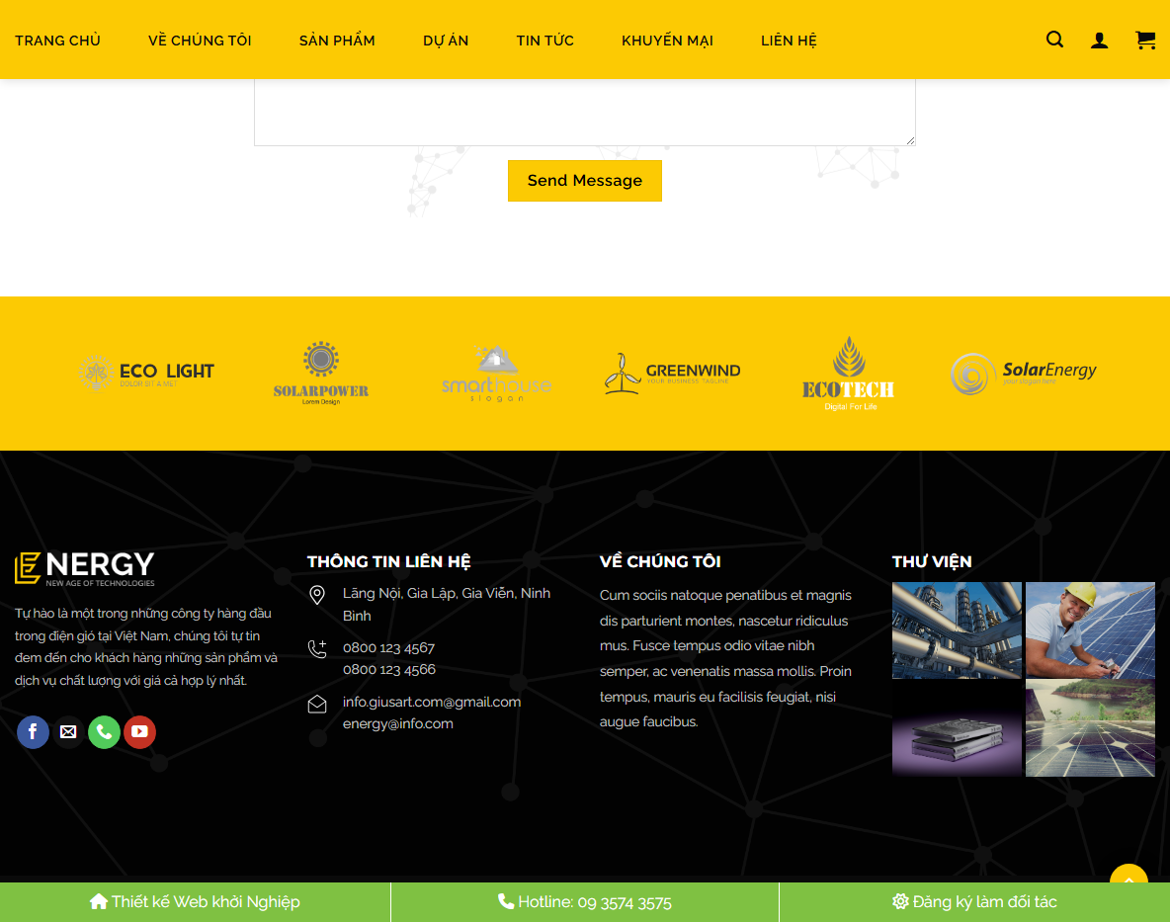The width and height of the screenshot is (1170, 922).
Task: Select the Trang Chủ menu item
Action: (57, 41)
